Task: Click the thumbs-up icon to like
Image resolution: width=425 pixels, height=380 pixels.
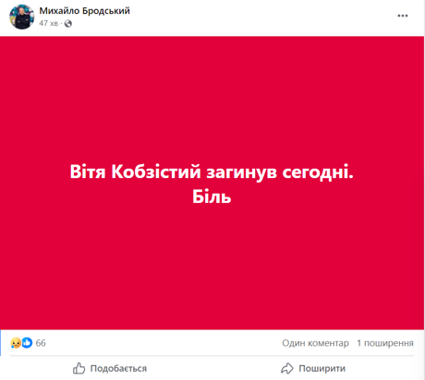Action: coord(79,368)
